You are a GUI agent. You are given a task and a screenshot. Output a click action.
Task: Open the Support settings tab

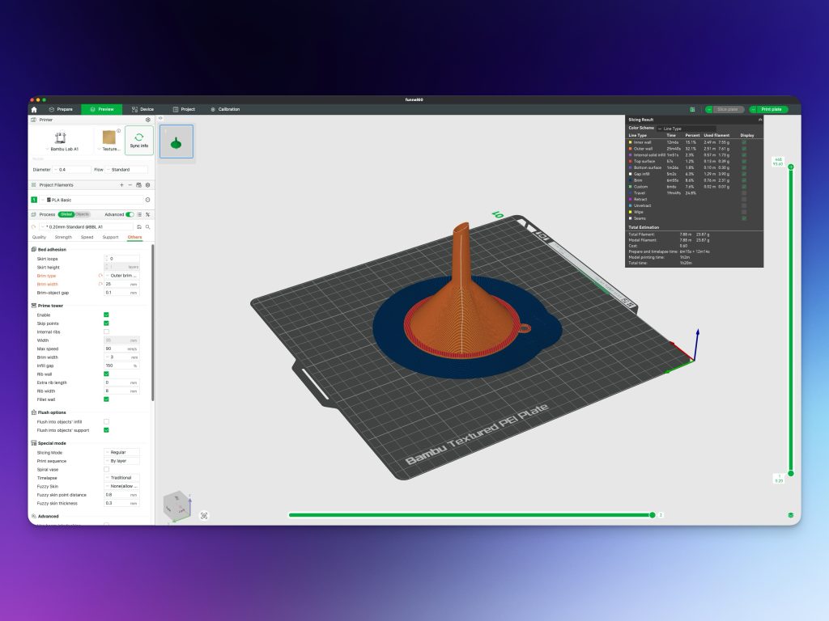110,237
